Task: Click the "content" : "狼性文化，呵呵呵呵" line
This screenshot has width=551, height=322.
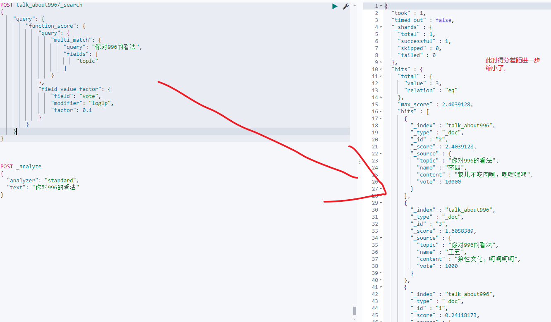Action: 469,259
